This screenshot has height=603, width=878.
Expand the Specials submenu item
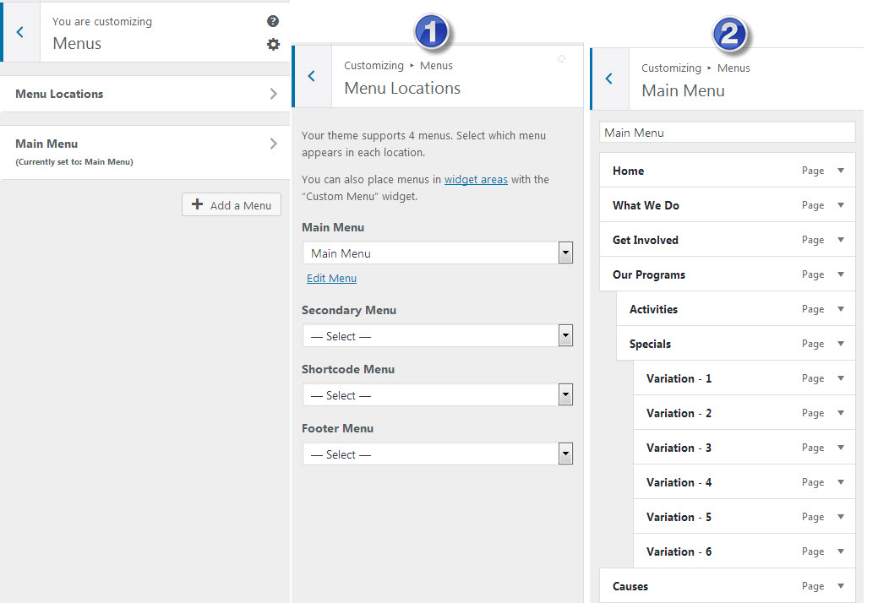(840, 344)
